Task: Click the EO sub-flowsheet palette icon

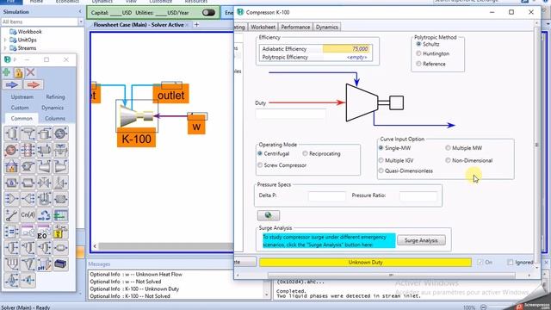Action: pos(44,232)
